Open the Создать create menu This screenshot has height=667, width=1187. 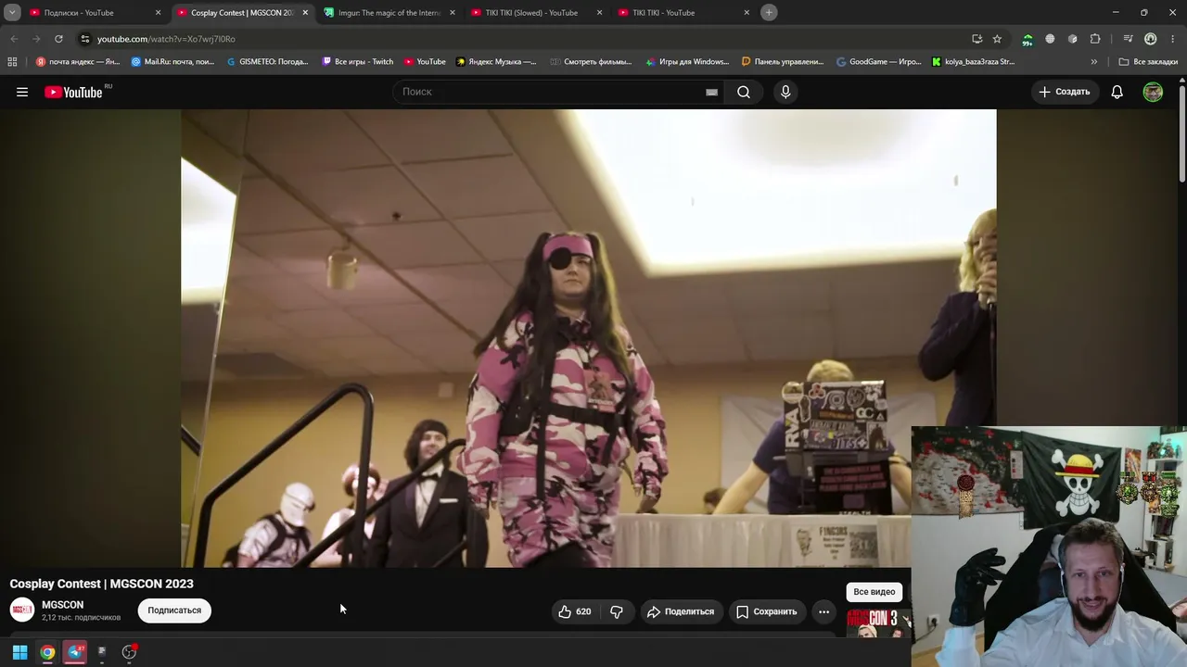pyautogui.click(x=1065, y=92)
